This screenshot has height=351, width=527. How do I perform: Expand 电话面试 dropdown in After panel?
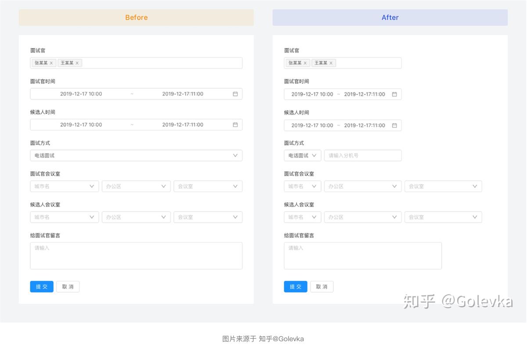click(x=303, y=155)
